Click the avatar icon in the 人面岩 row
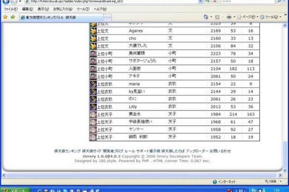289x192 pixels. click(x=93, y=69)
